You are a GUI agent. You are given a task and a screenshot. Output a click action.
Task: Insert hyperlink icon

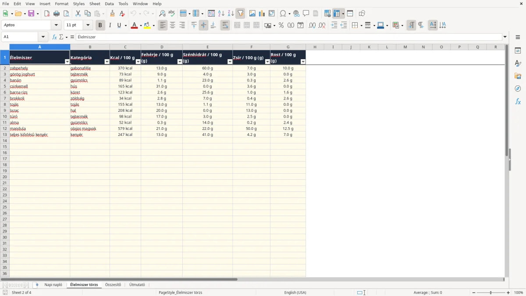[296, 14]
